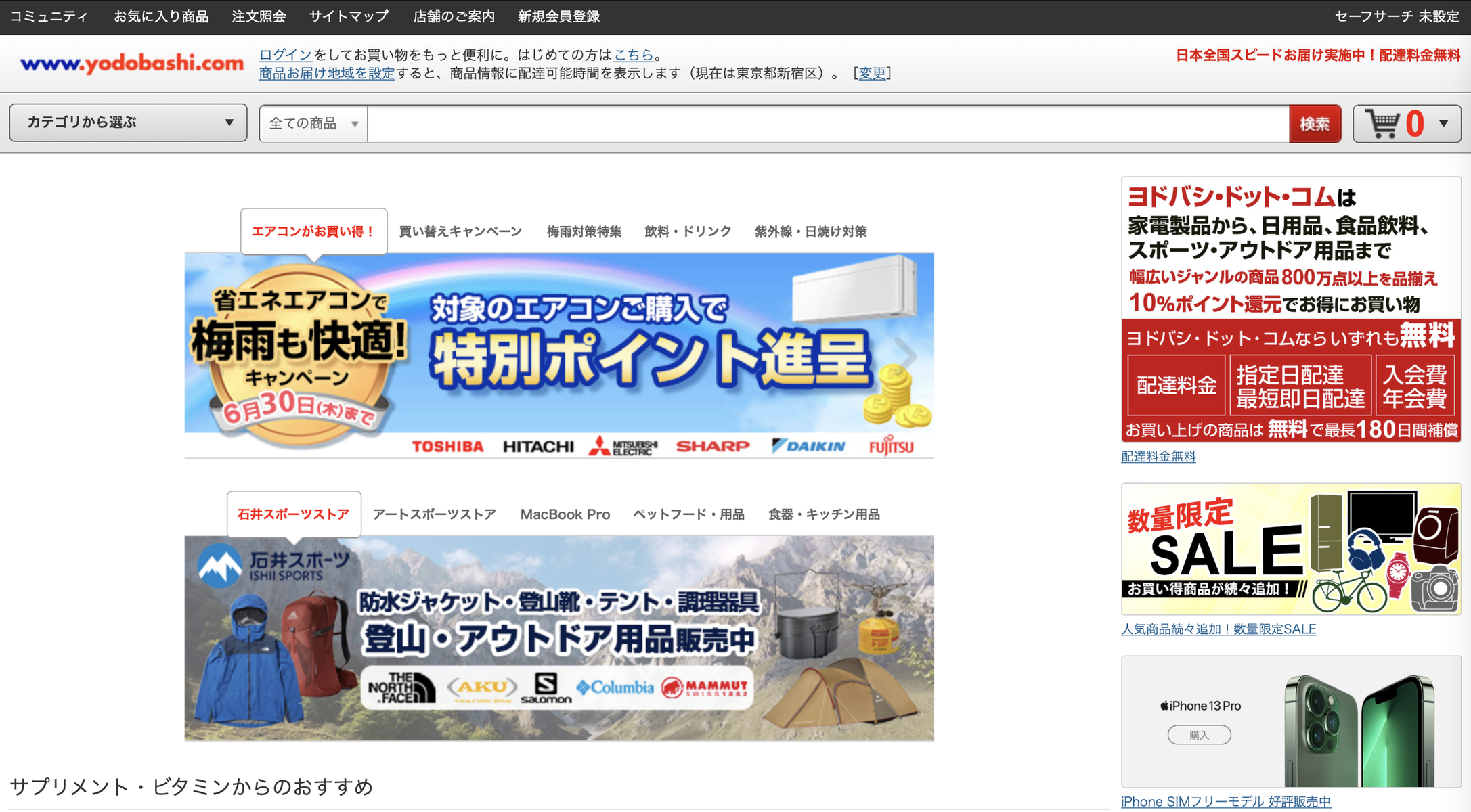
Task: Open お気に入り商品 in top menu
Action: [161, 16]
